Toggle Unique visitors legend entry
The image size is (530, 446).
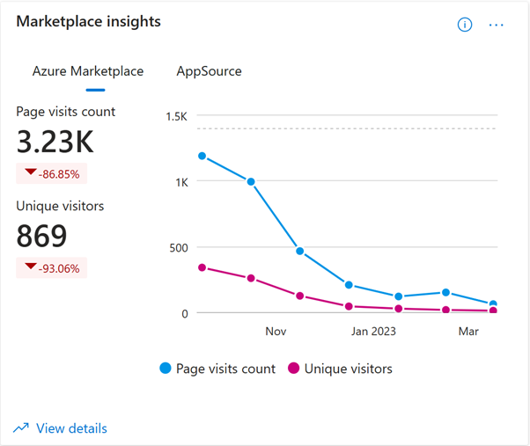(340, 369)
